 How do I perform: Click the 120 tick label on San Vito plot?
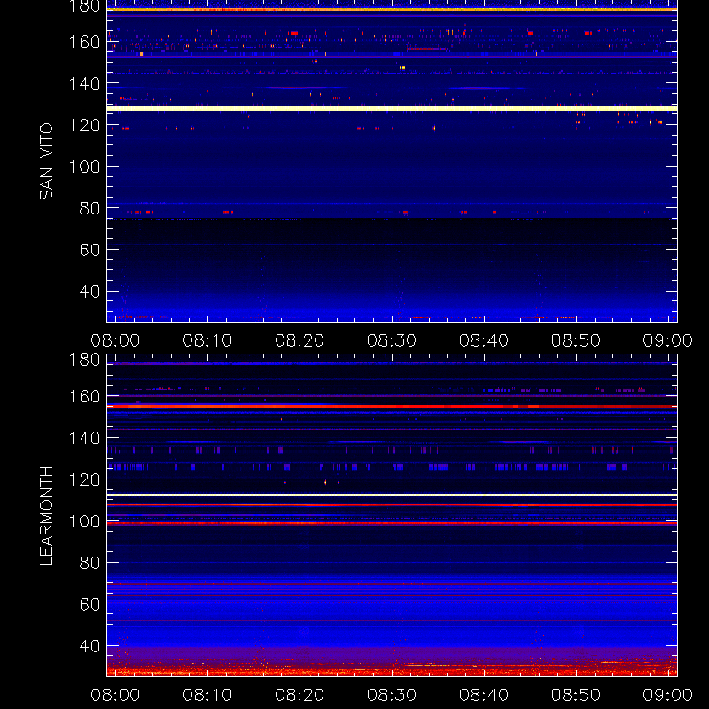(84, 125)
